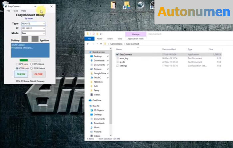Open Videos under This PC in the sidebar
233x148 pixels.
tap(95, 136)
